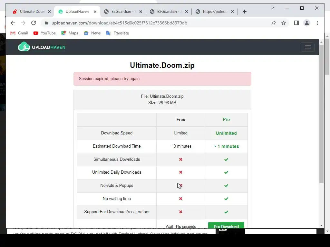Close the Ultimate Doom tab
This screenshot has height=247, width=330.
click(x=49, y=12)
